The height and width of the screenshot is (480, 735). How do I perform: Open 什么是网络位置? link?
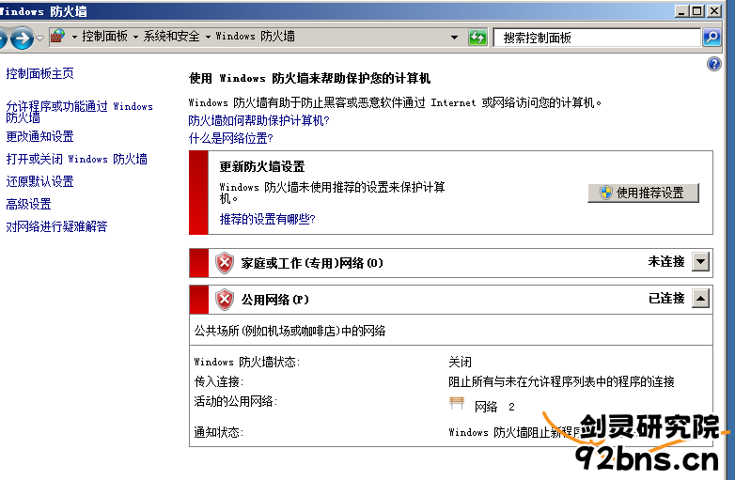tap(230, 138)
